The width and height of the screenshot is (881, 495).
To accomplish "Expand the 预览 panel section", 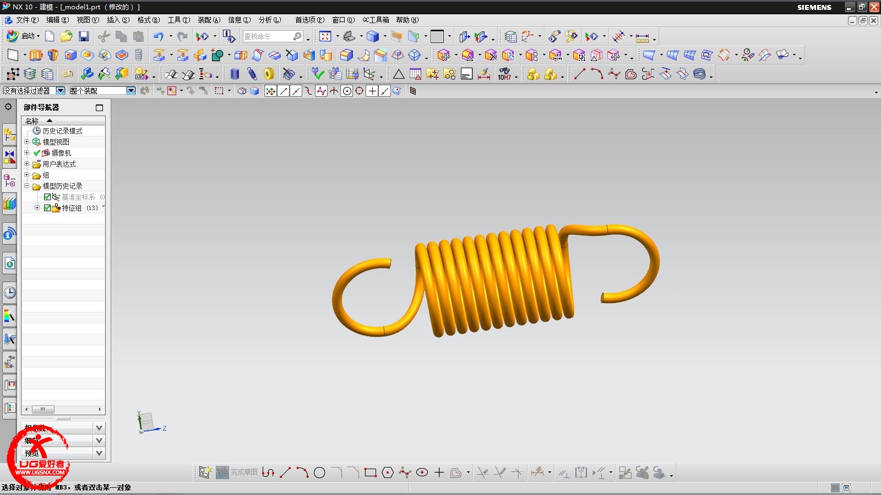I will pyautogui.click(x=99, y=454).
